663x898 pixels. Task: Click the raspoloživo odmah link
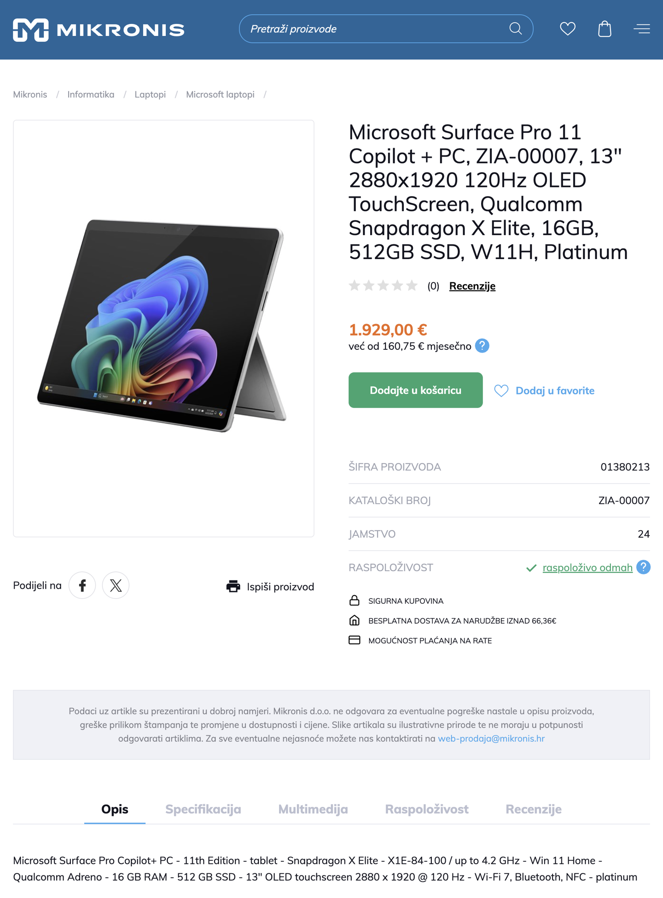pyautogui.click(x=587, y=568)
